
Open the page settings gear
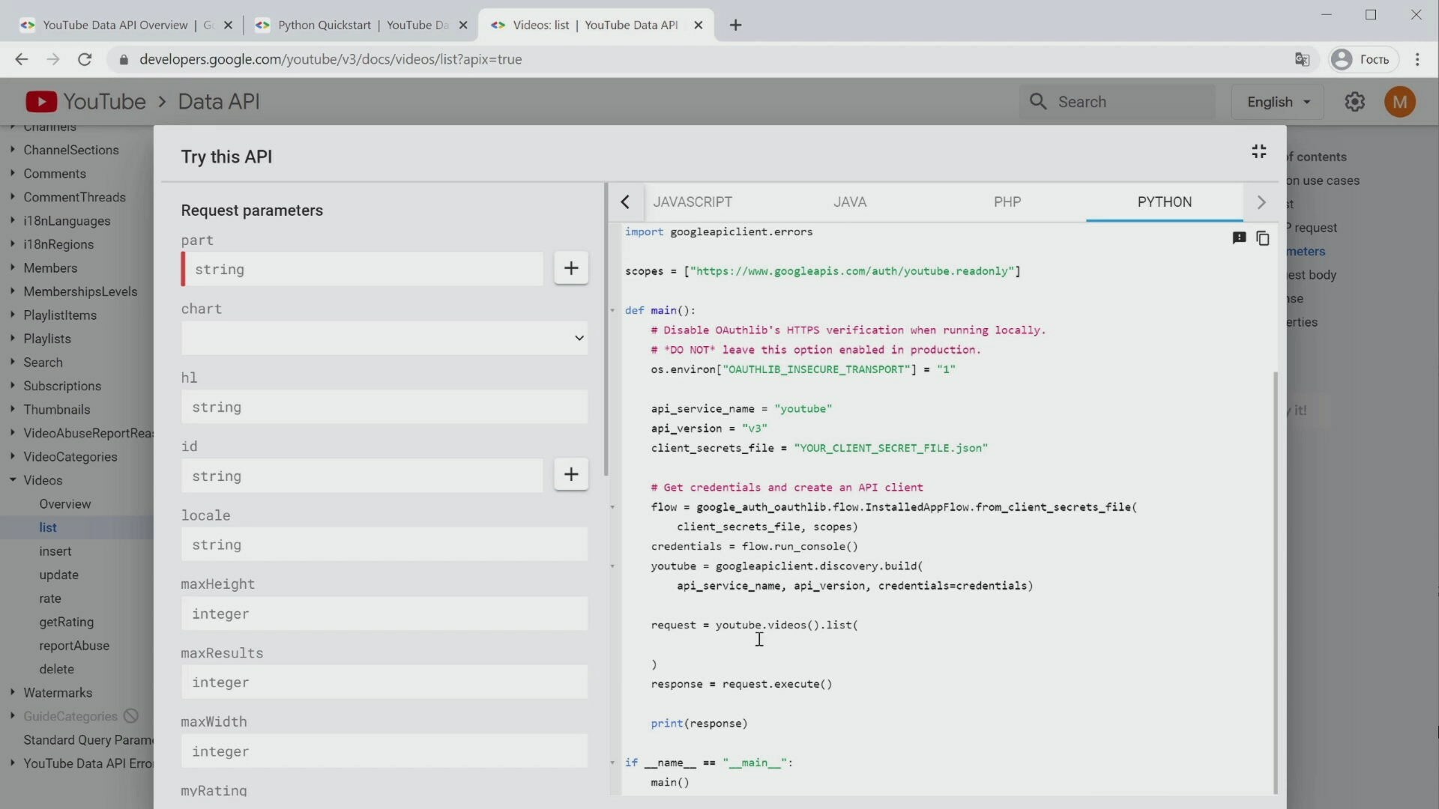coord(1354,102)
